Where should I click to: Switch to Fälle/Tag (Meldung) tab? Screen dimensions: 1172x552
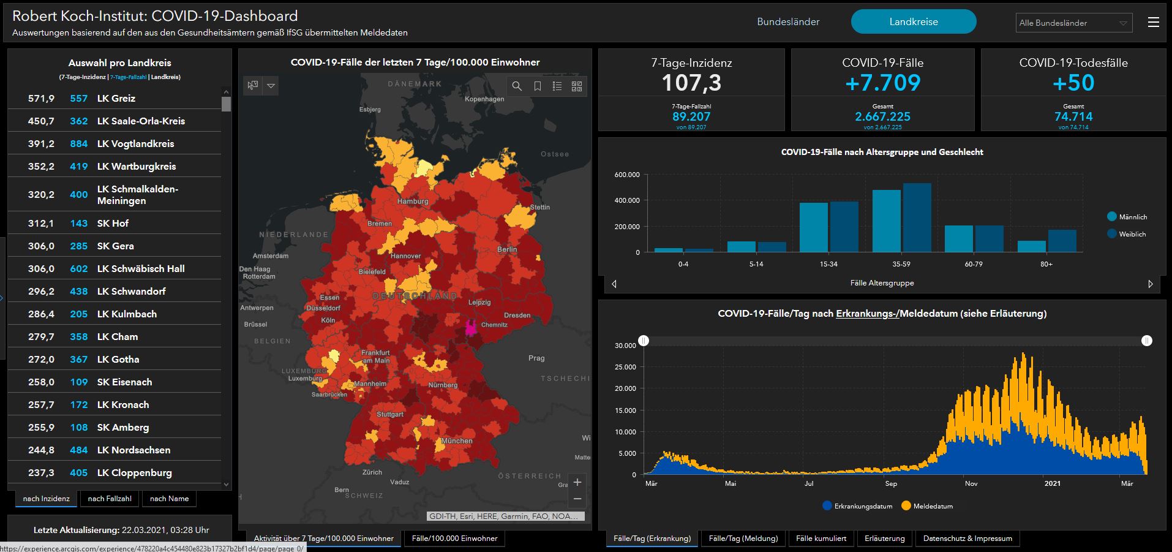(x=743, y=539)
